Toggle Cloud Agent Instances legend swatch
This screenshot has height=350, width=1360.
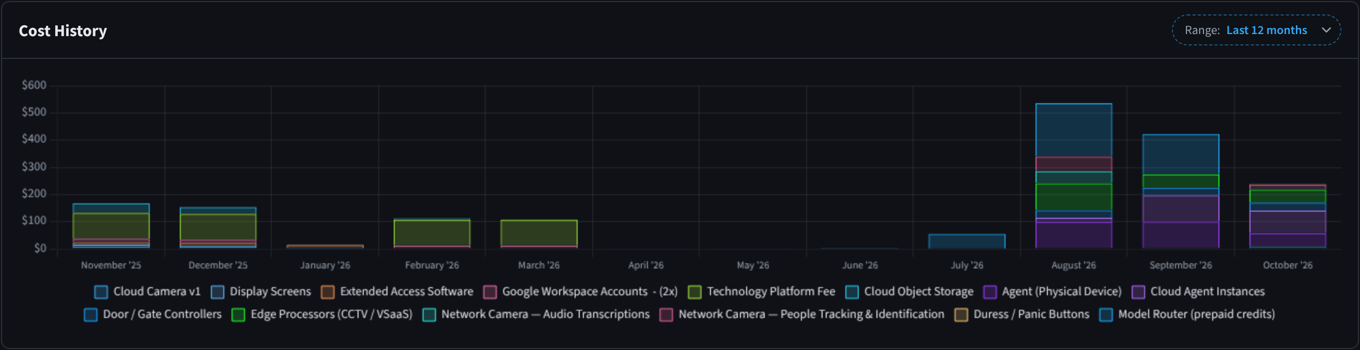click(x=1138, y=292)
